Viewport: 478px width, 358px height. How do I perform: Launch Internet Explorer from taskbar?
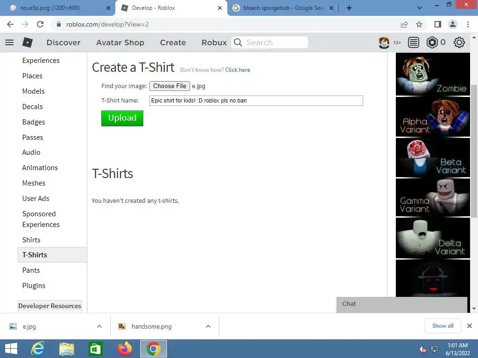(38, 349)
